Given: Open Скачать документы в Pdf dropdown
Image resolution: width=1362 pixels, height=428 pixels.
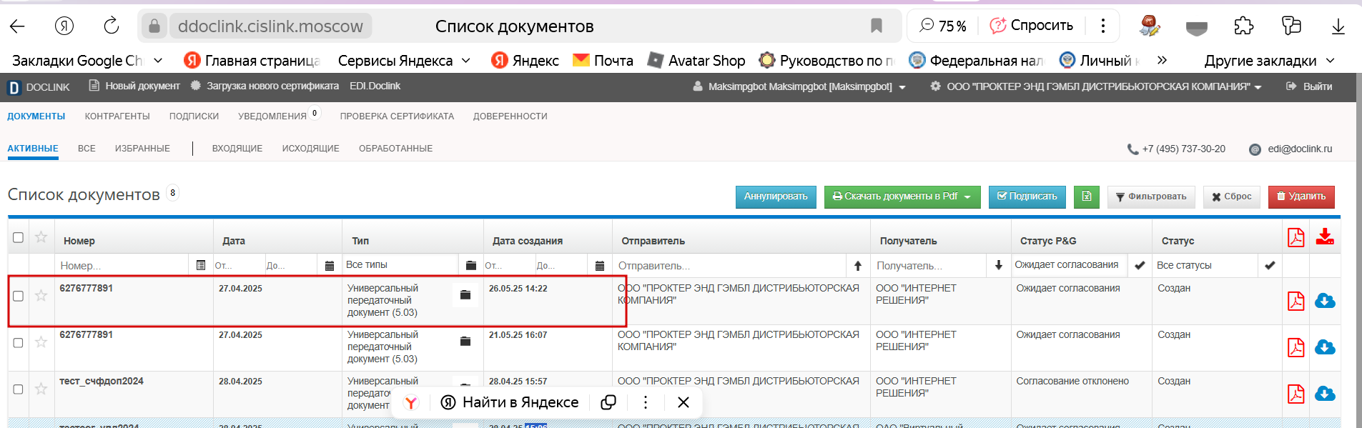Looking at the screenshot, I should click(x=902, y=196).
